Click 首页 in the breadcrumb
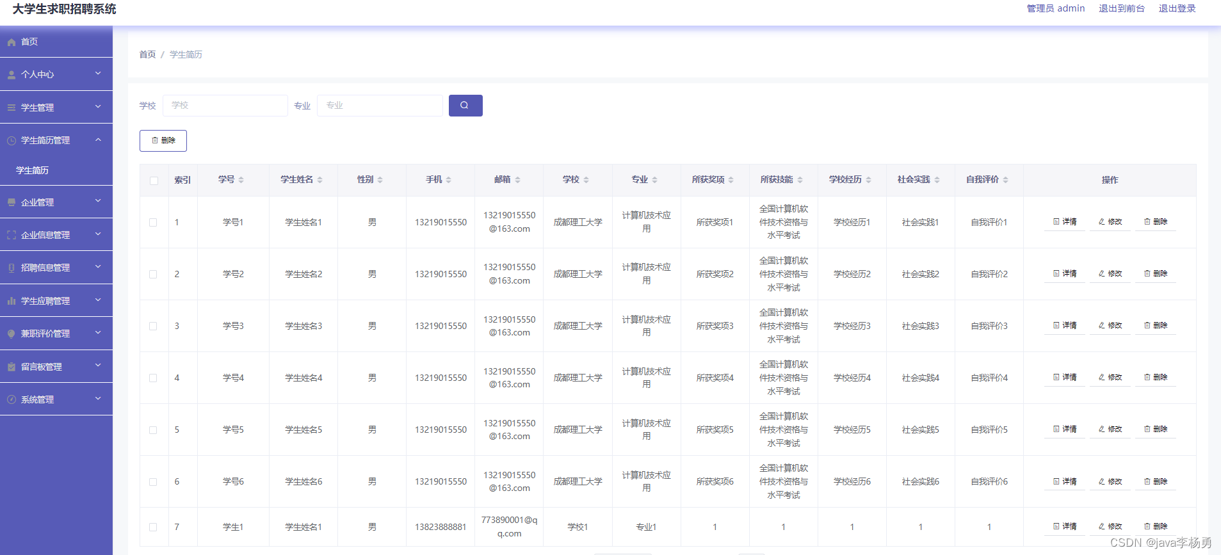This screenshot has height=555, width=1221. (147, 55)
